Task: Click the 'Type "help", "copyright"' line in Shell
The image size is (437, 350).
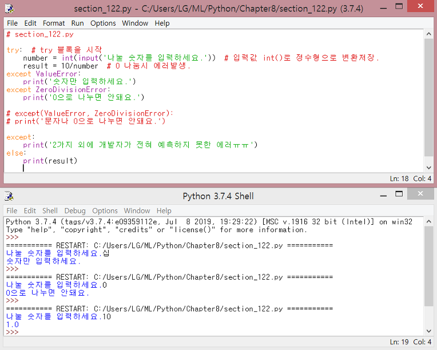Action: click(156, 230)
